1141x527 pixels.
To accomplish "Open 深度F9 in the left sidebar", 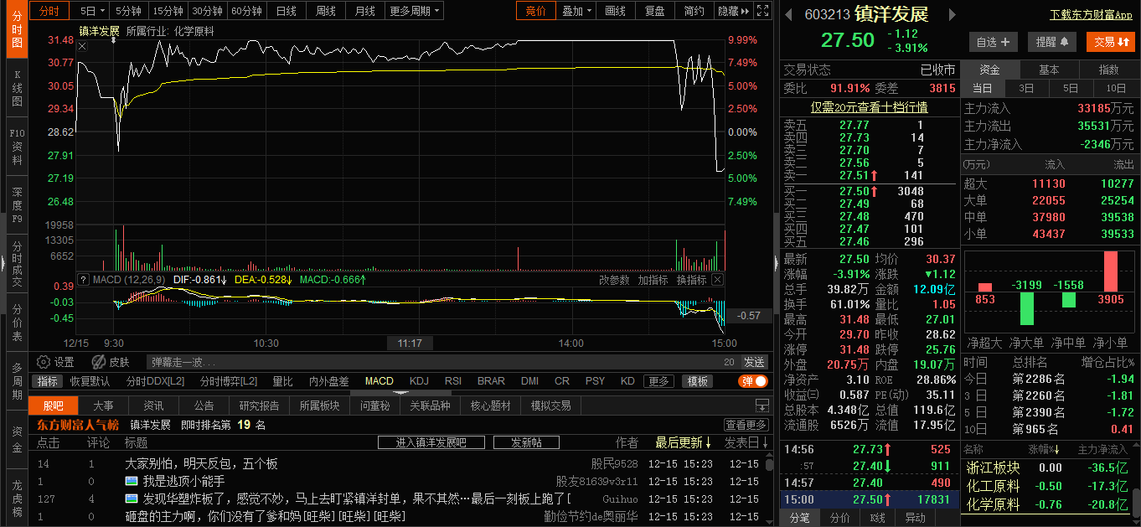I will 17,205.
